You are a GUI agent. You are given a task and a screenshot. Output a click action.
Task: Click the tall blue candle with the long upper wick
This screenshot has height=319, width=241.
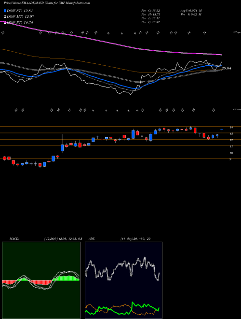62,143
